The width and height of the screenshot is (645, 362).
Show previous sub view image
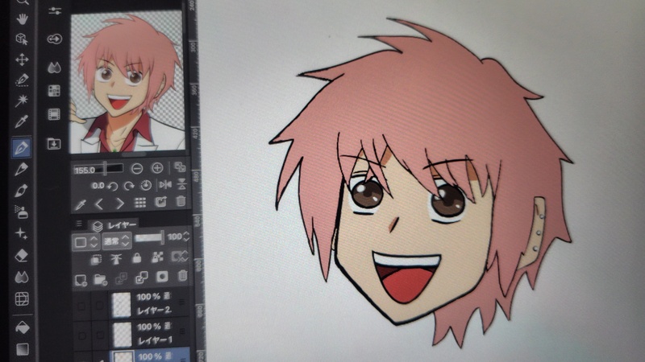pos(99,204)
